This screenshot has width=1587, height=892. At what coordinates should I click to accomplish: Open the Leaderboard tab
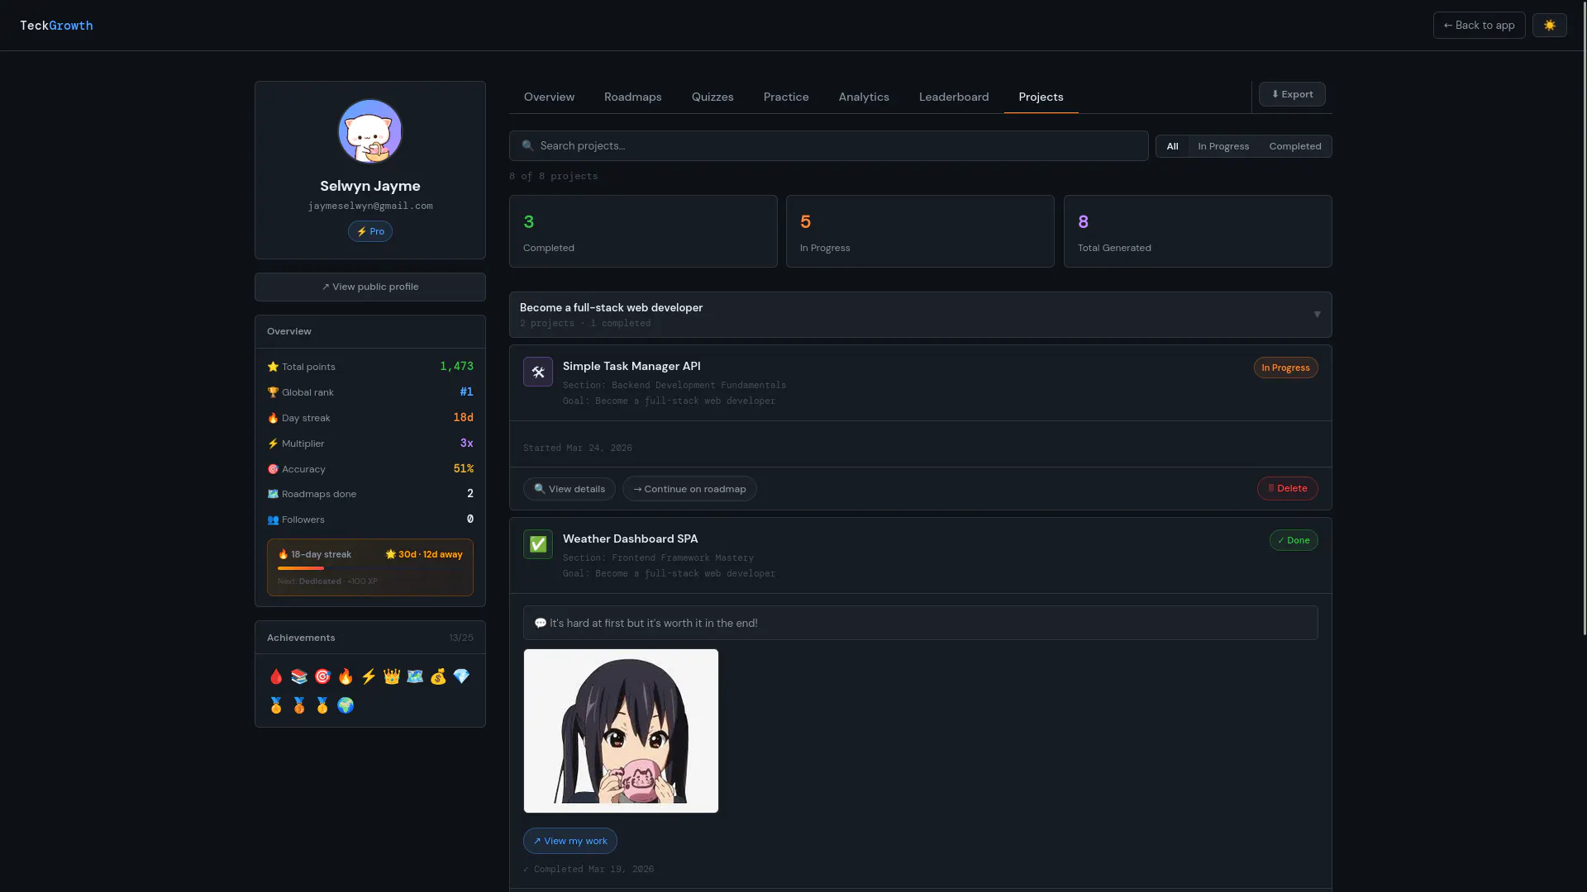(x=954, y=97)
